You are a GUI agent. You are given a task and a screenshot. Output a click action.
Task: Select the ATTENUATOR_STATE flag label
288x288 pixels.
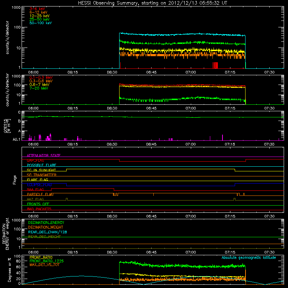[x=44, y=156]
